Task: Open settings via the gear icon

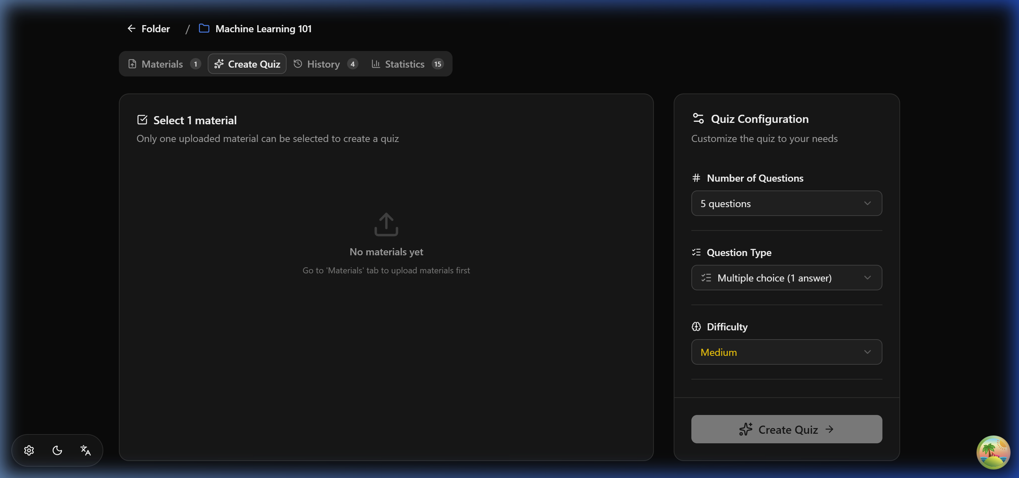Action: [29, 450]
